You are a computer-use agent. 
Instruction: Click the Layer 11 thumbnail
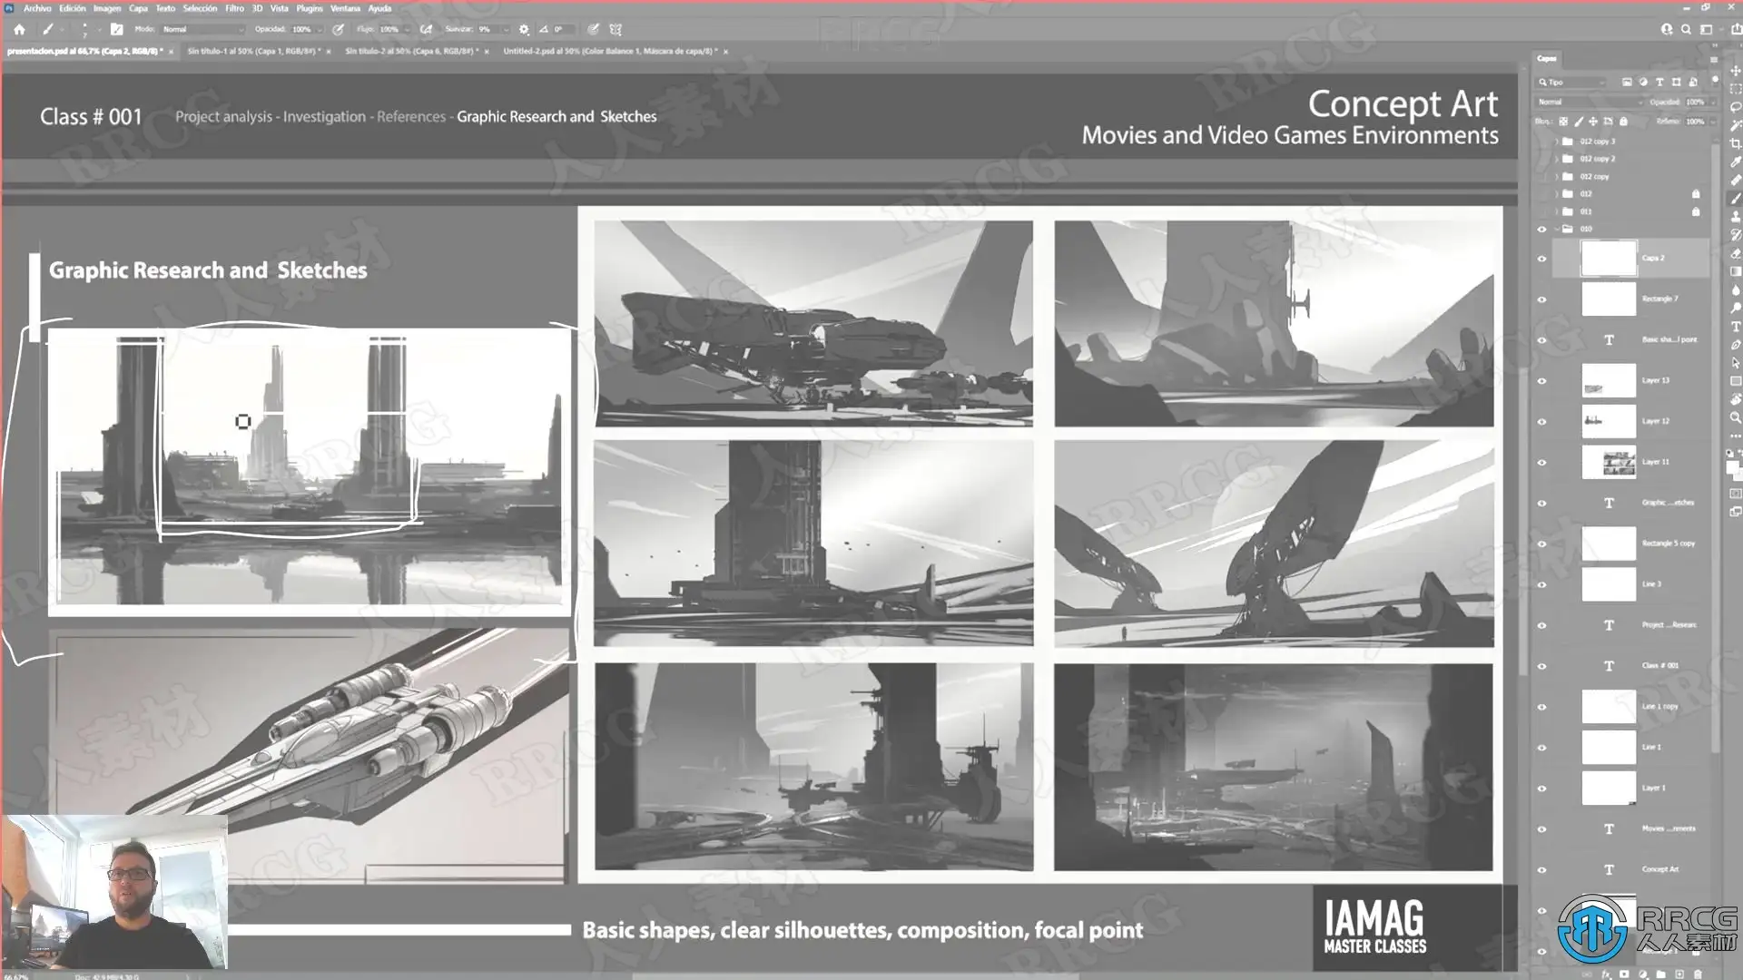click(x=1609, y=463)
